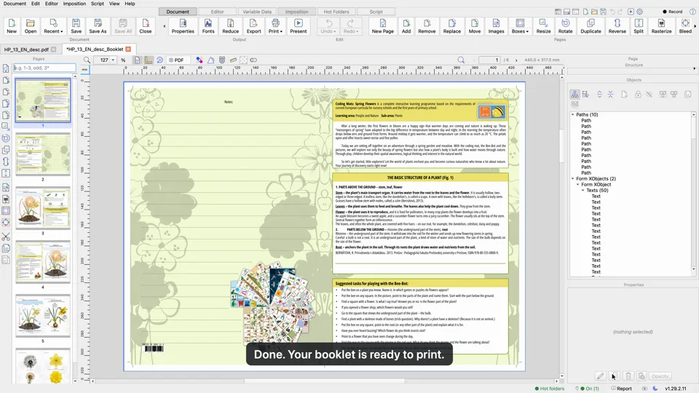Click the Save As toolbar icon

98,26
